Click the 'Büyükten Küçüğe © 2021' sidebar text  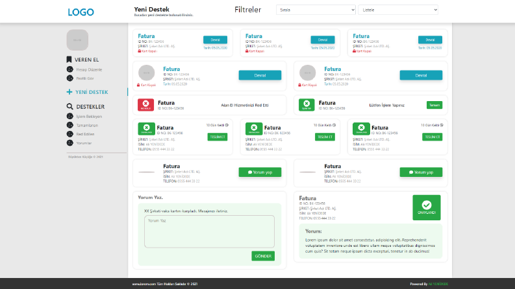[x=85, y=157]
